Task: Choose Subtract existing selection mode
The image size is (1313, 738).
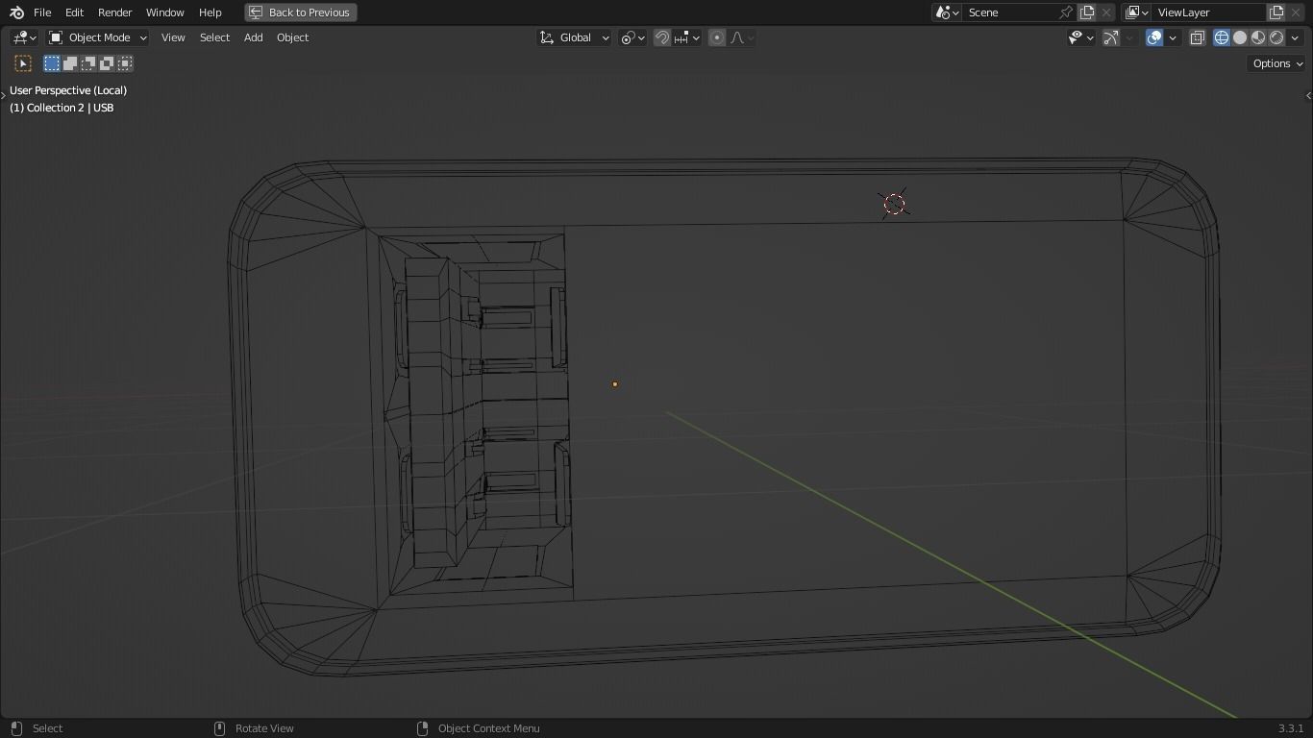Action: click(88, 63)
